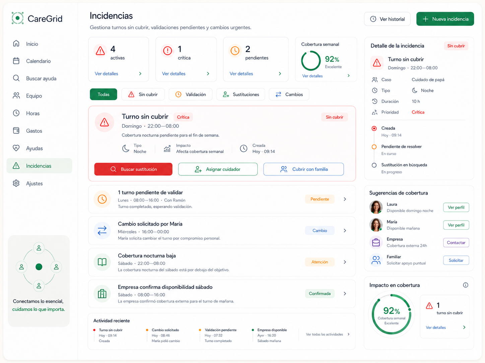Select the Validación filter tab
This screenshot has height=363, width=485.
(191, 94)
